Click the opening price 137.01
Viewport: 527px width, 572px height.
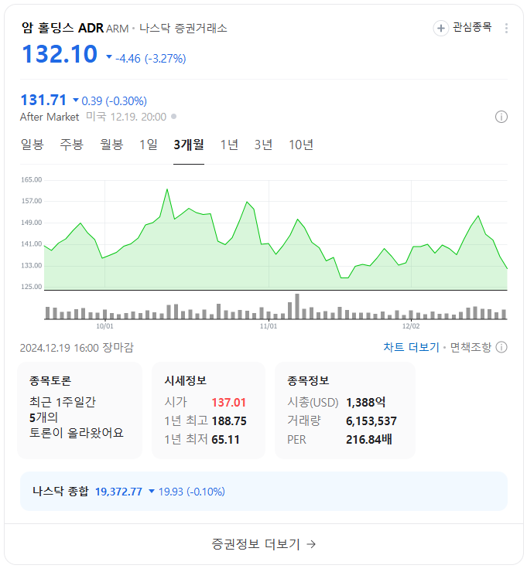tap(228, 403)
